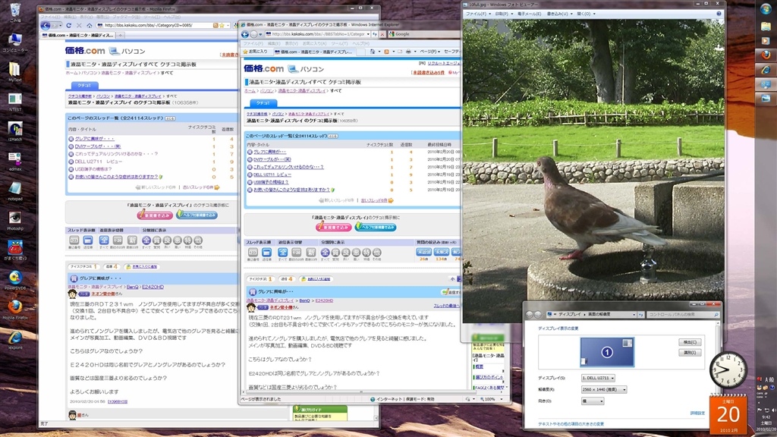Click the Firefox back arrow button
This screenshot has height=437, width=777.
(45, 25)
